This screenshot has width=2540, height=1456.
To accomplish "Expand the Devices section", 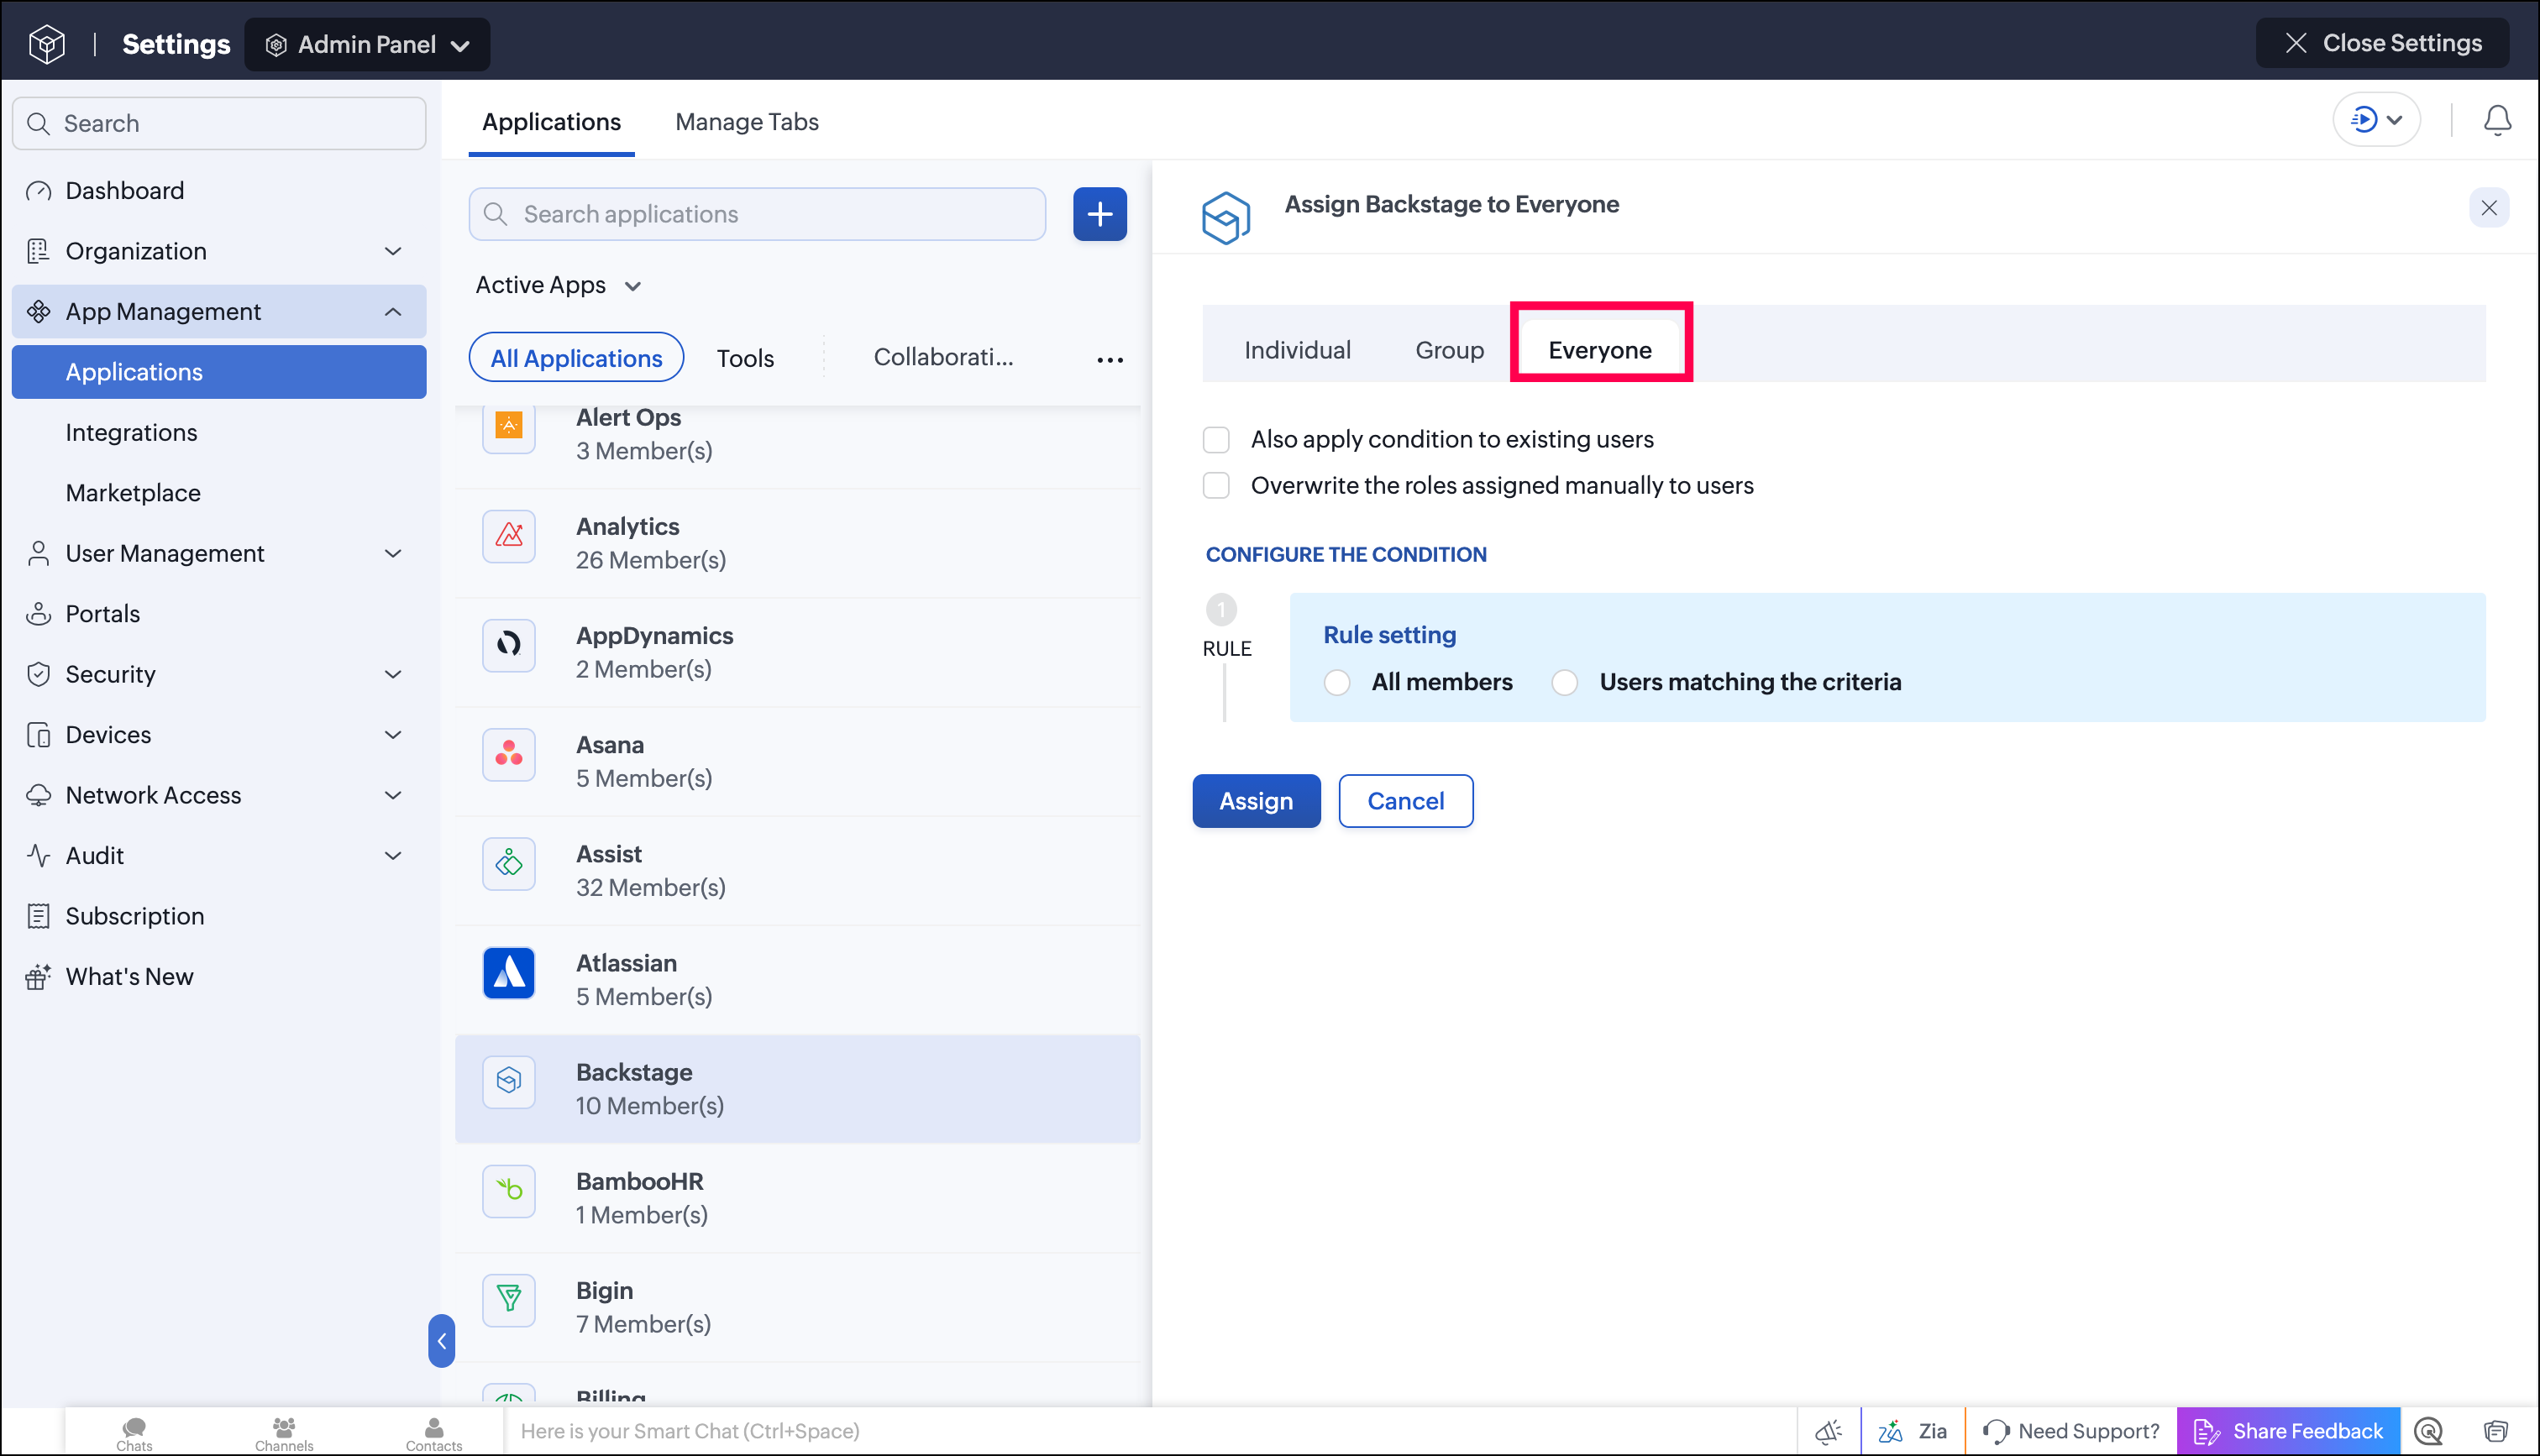I will 393,735.
